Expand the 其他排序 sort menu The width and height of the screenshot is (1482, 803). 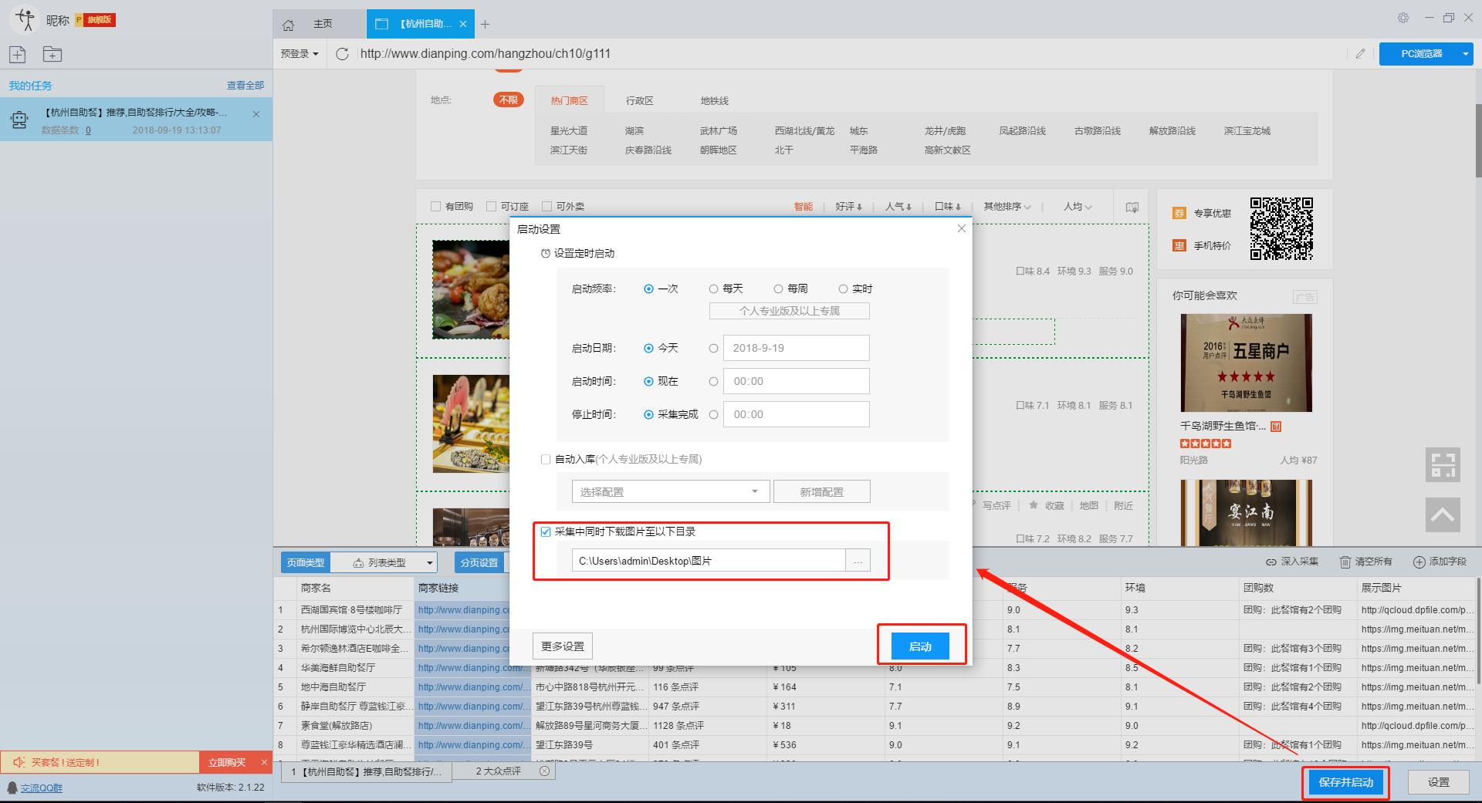click(1007, 207)
